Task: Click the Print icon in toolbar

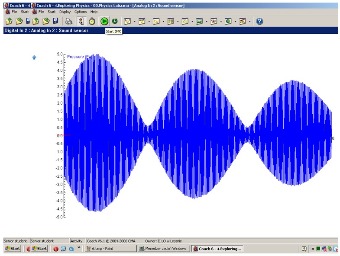Action: pos(68,21)
